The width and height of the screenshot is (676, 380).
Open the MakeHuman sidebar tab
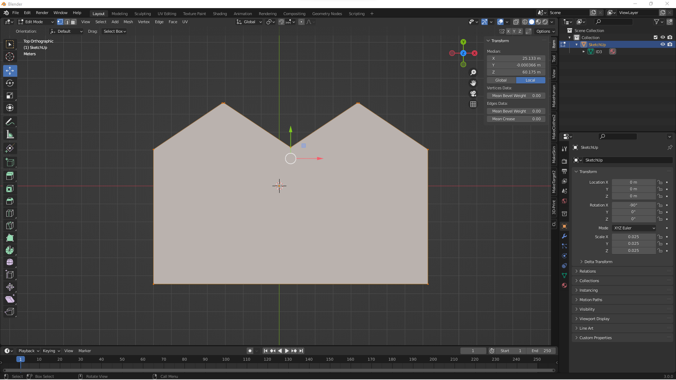554,96
